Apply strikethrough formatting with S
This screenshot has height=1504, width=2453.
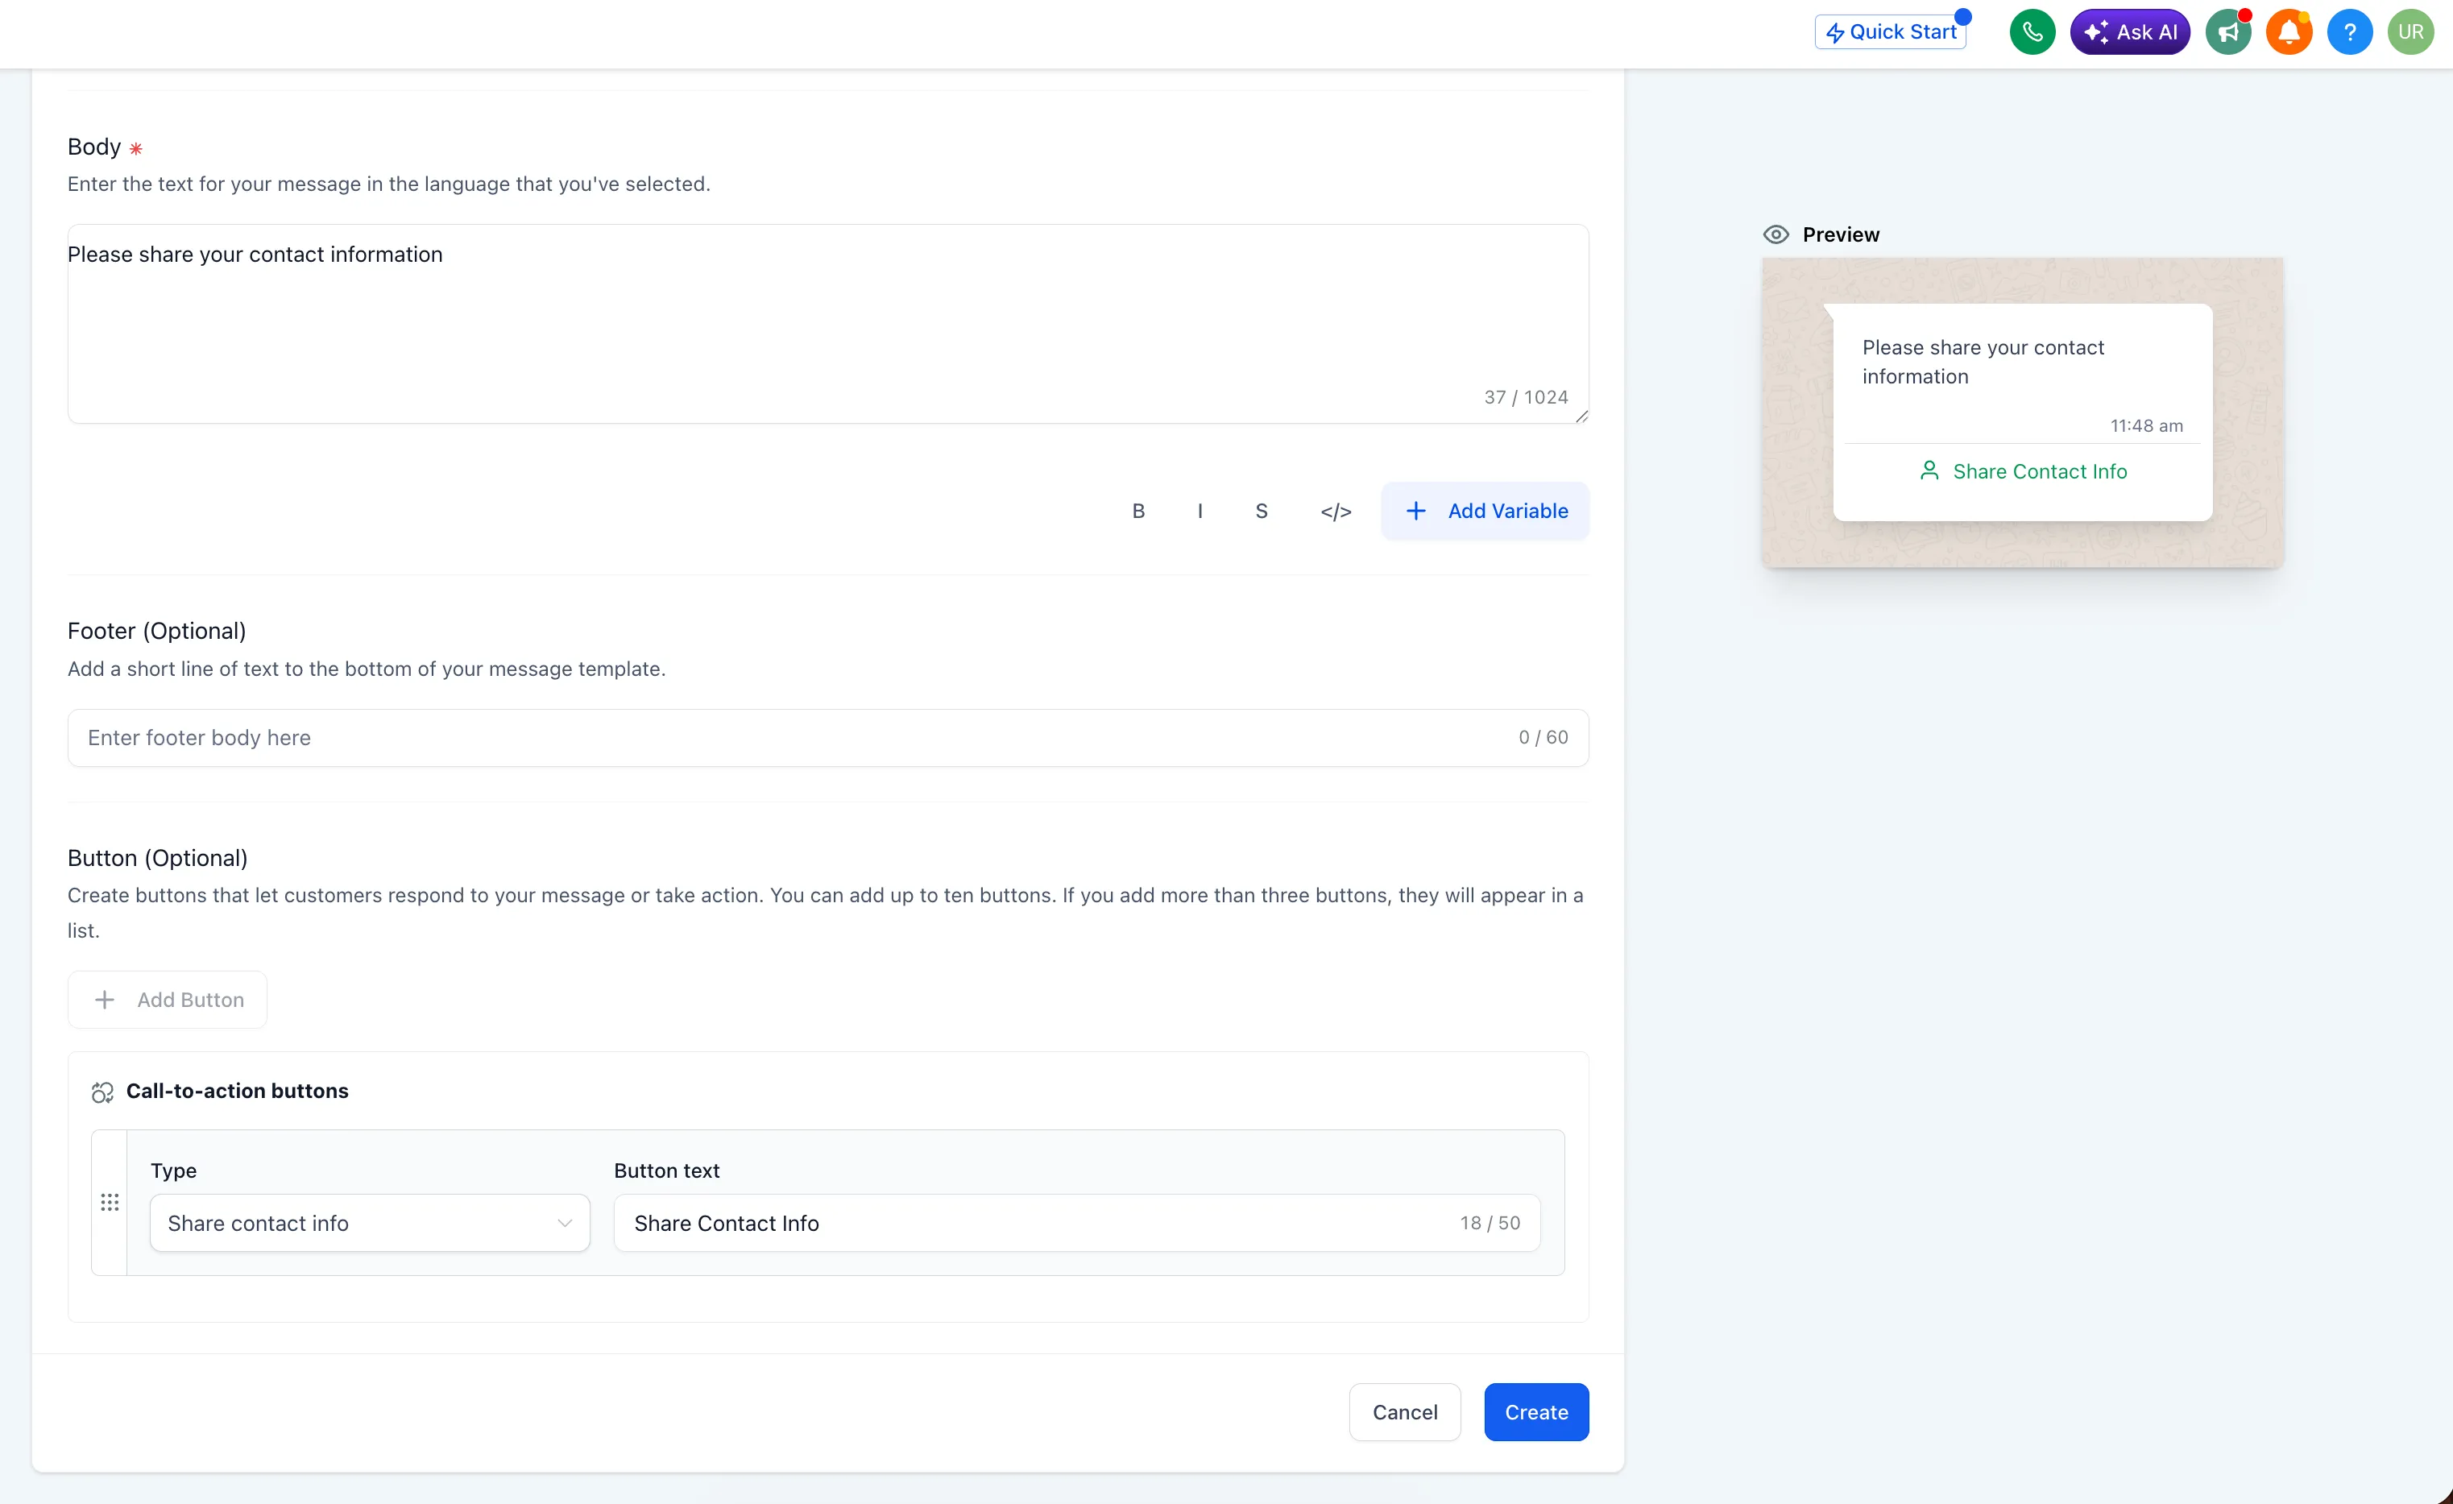point(1262,512)
